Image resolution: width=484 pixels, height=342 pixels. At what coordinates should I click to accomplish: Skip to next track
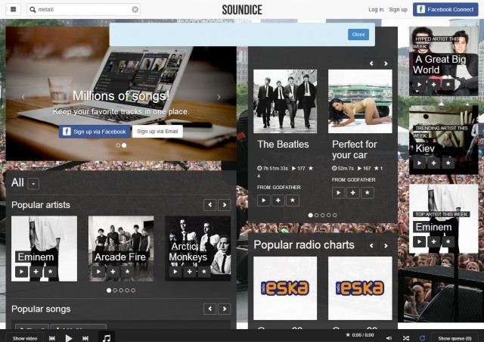point(85,338)
